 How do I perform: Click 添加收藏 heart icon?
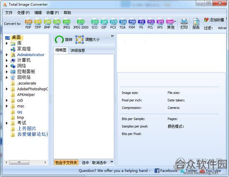tap(206, 20)
